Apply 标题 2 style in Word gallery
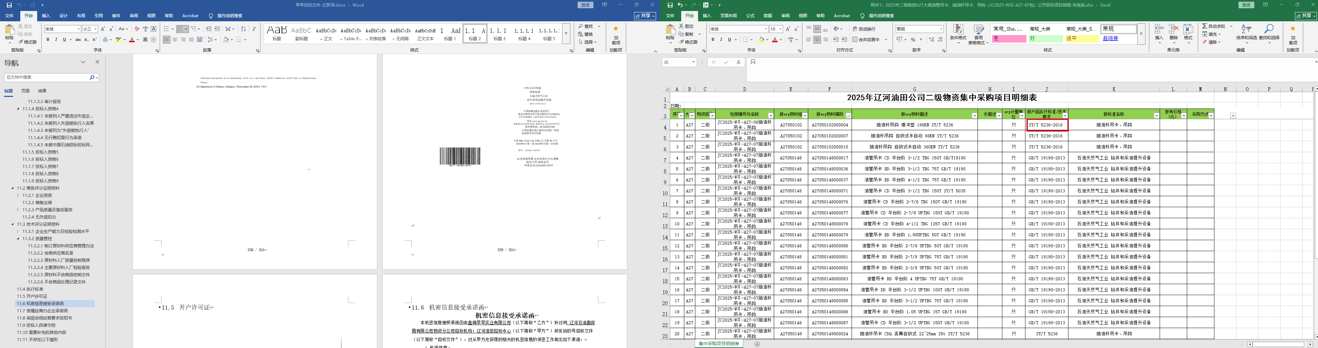 (475, 33)
